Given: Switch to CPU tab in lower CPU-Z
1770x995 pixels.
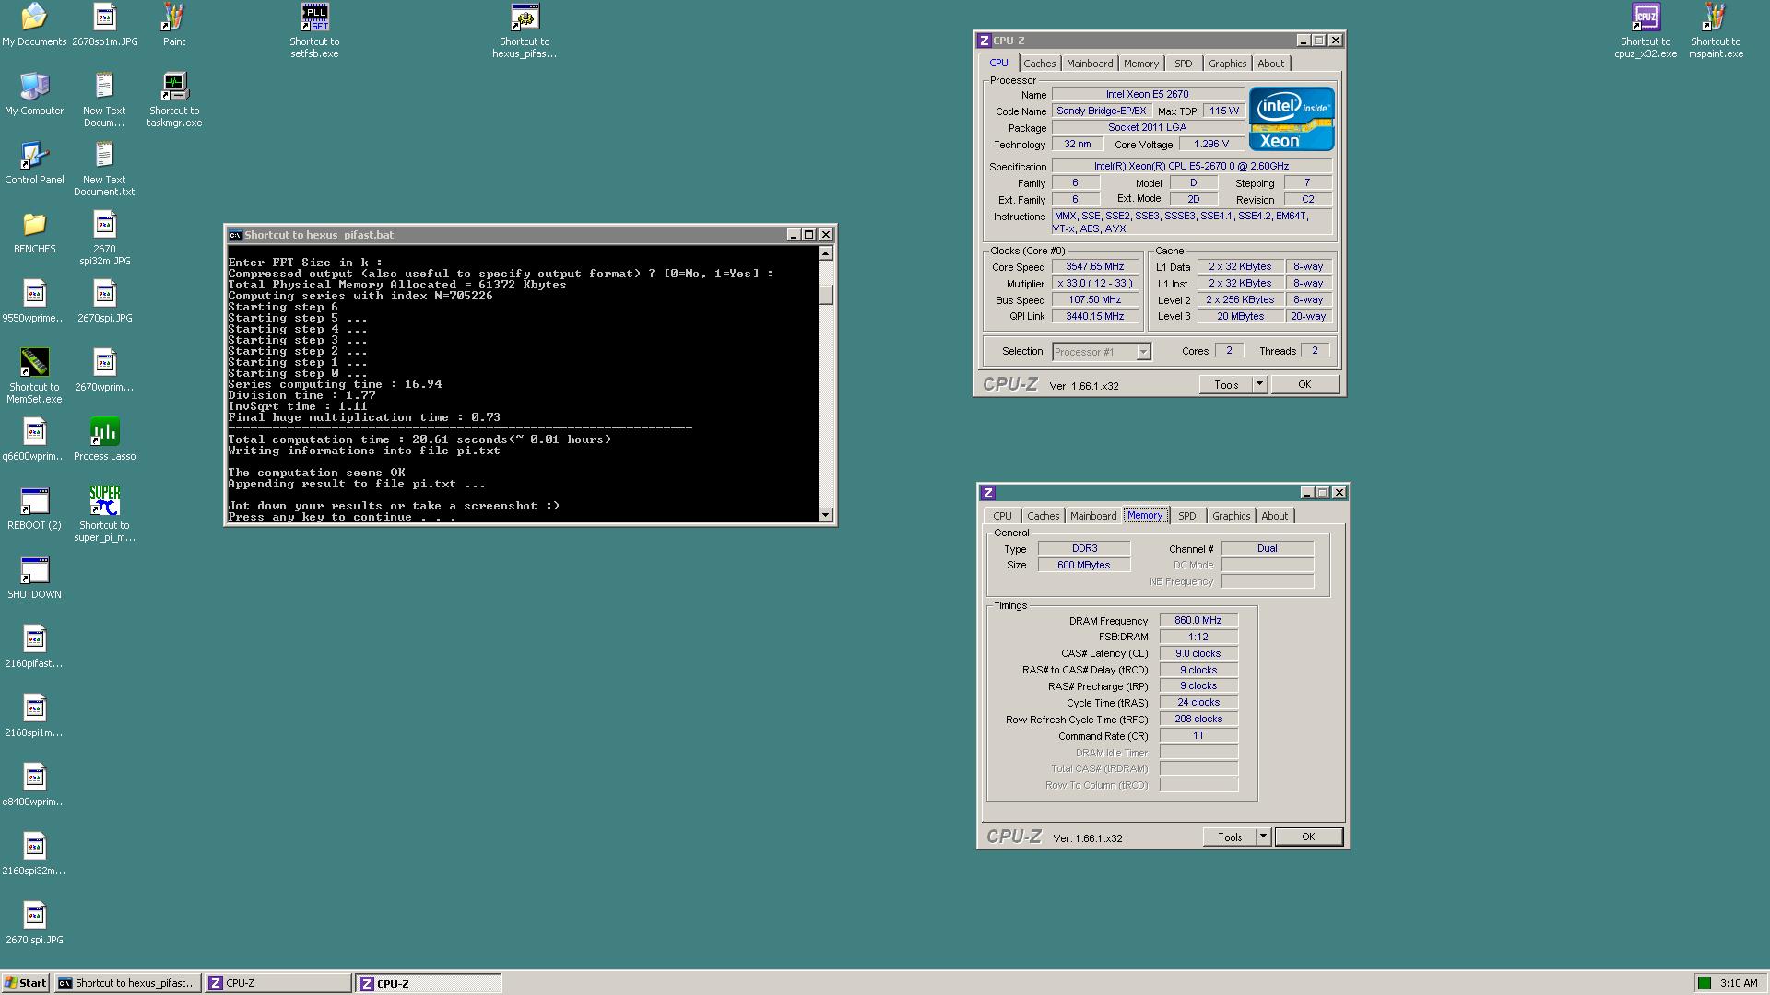Looking at the screenshot, I should [1002, 516].
